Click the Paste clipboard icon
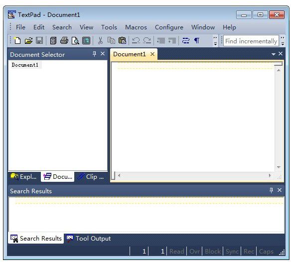291x262 pixels. (x=122, y=40)
